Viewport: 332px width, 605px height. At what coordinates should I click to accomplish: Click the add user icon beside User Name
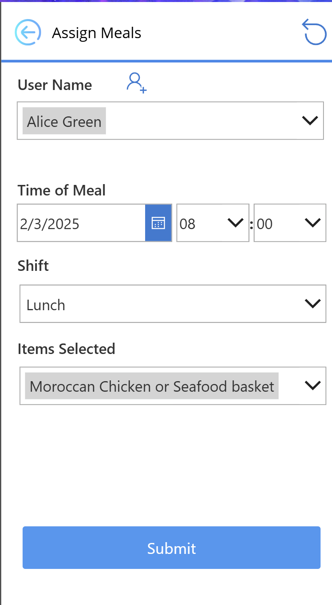136,83
